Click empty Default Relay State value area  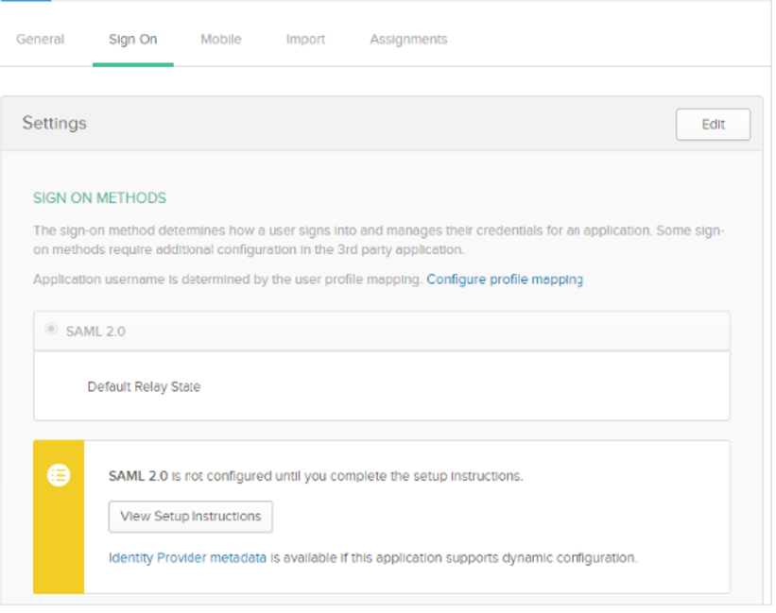click(x=465, y=386)
